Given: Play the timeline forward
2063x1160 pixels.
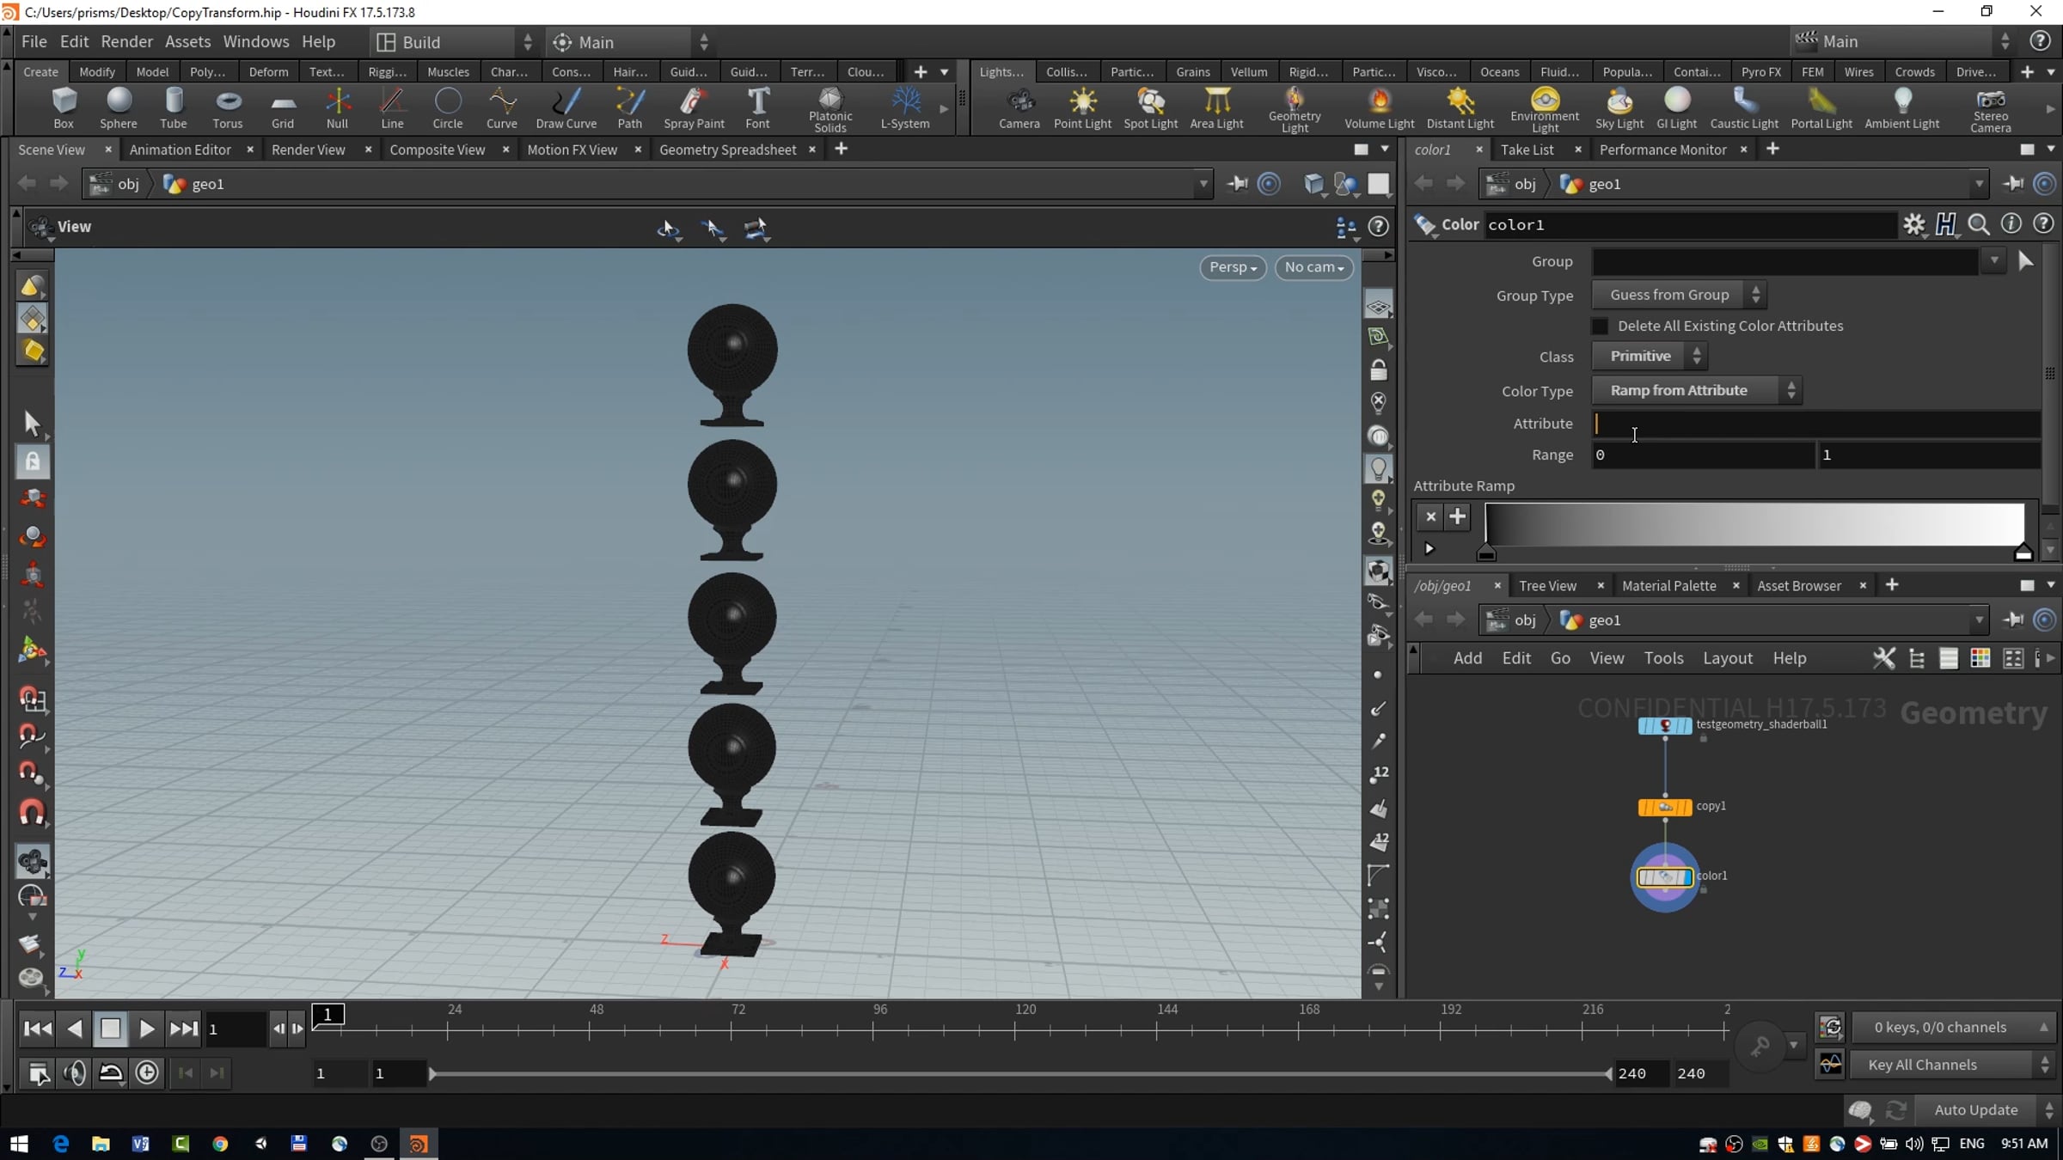Looking at the screenshot, I should (x=146, y=1029).
